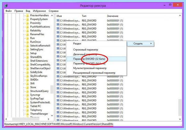This screenshot has height=130, width=186.
Task: Click the SharedDlls folder icon
Action: click(x=27, y=57)
